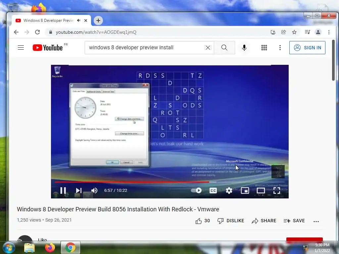Open a new Chrome tab
This screenshot has height=254, width=339.
[x=98, y=21]
